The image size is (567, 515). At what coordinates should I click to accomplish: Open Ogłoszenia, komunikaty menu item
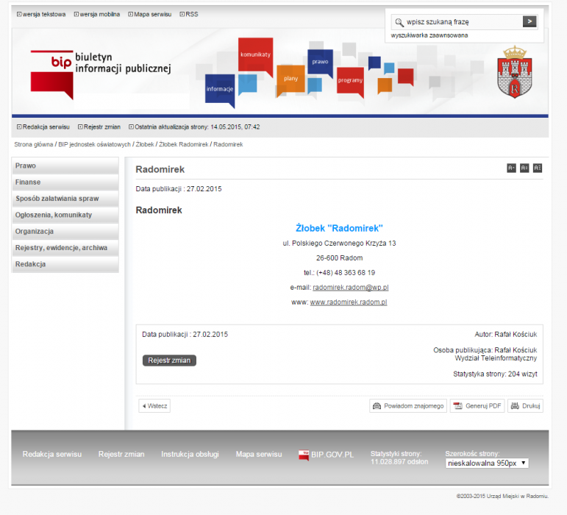tap(65, 215)
